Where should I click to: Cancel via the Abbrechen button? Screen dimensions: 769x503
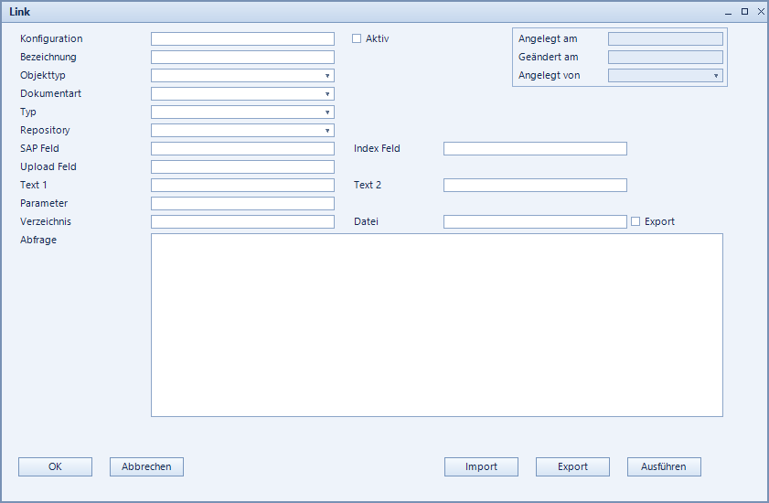coord(146,466)
